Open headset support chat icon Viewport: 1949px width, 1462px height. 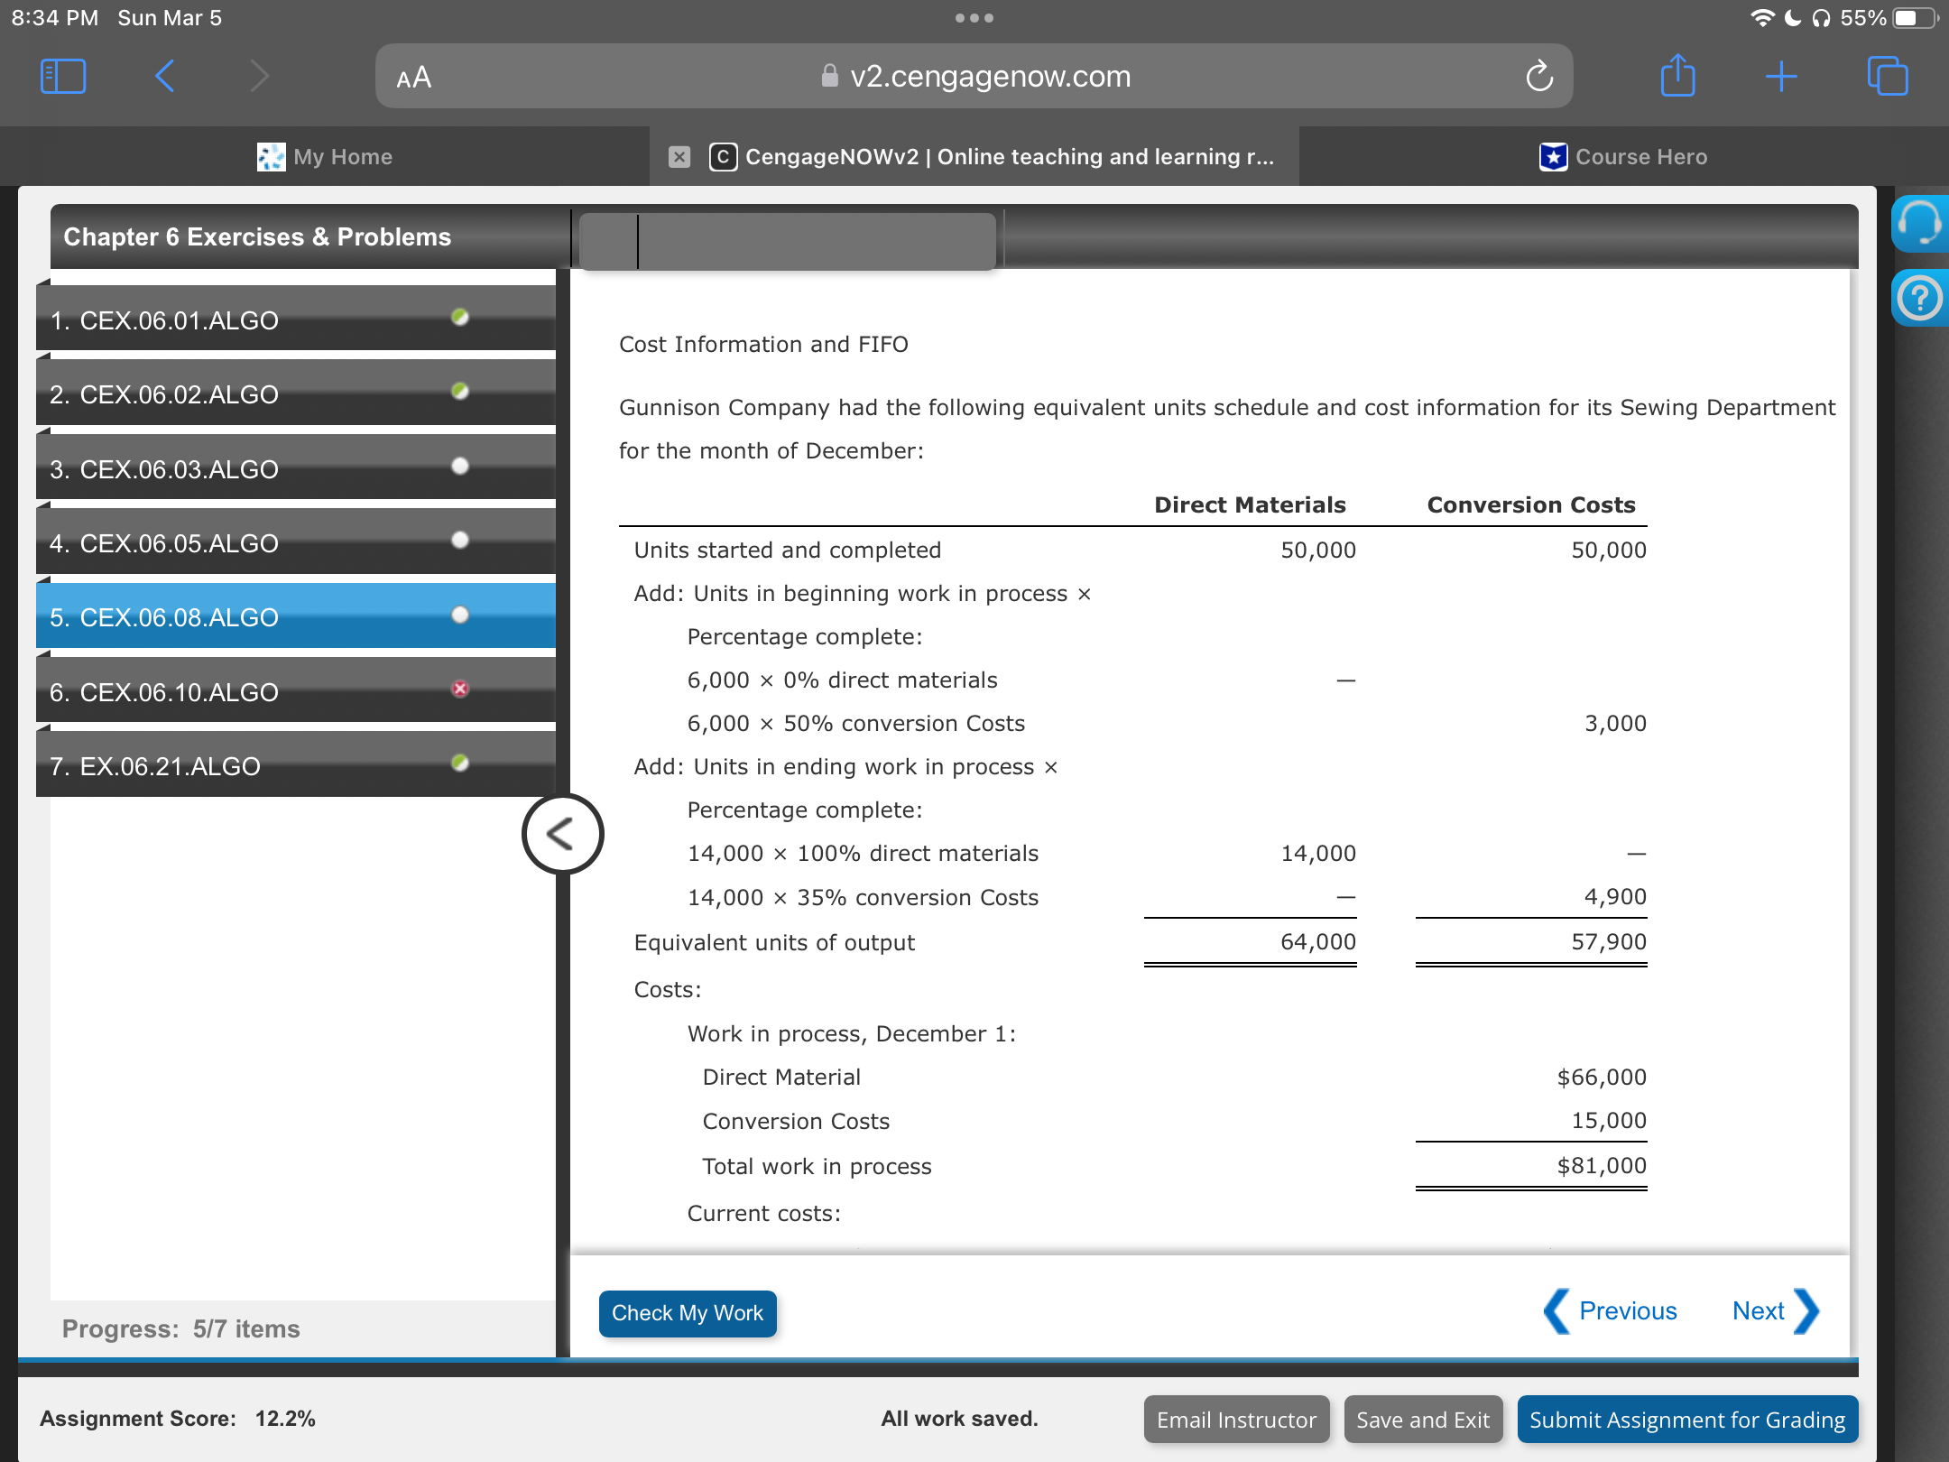tap(1919, 224)
